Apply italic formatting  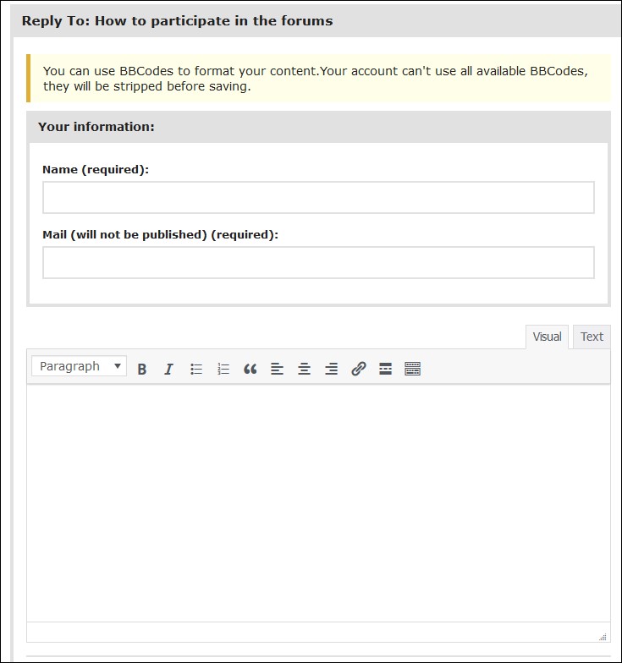click(168, 369)
